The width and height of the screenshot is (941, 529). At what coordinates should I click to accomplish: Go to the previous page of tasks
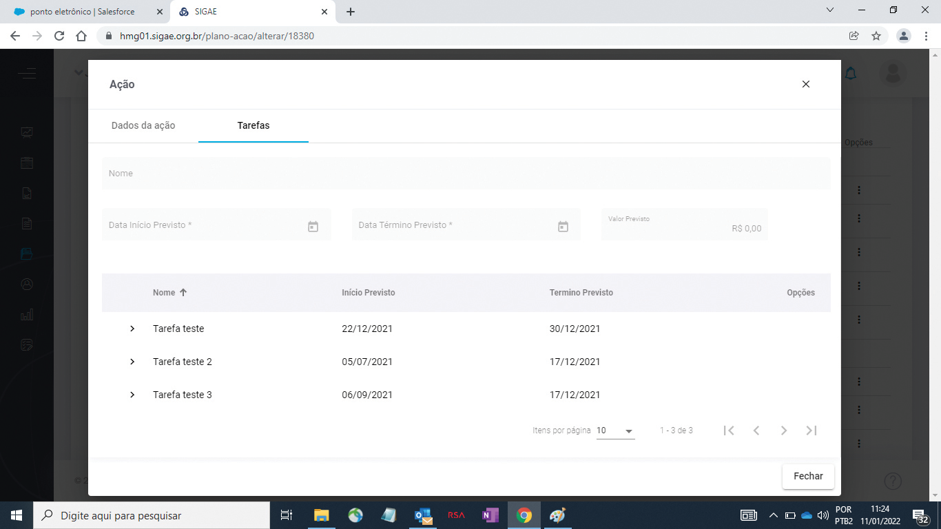pos(756,431)
